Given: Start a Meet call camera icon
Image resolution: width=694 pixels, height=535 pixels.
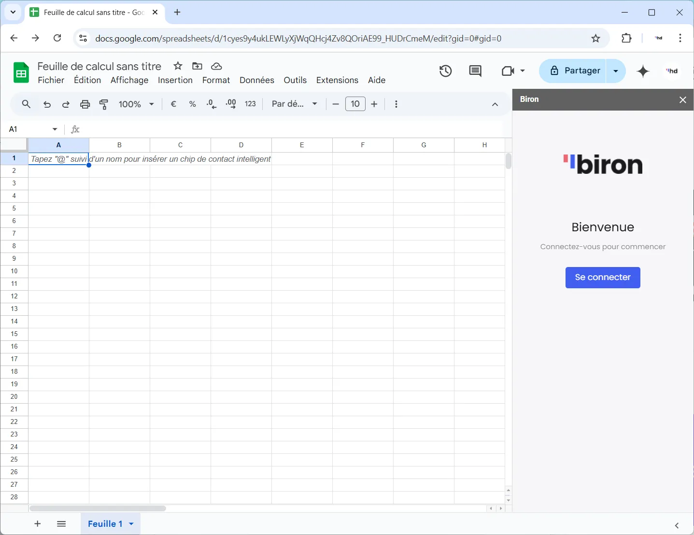Looking at the screenshot, I should click(x=508, y=71).
